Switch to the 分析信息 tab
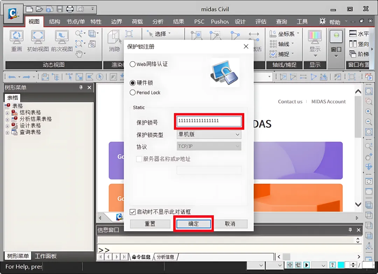This screenshot has height=274, width=378. (x=165, y=257)
